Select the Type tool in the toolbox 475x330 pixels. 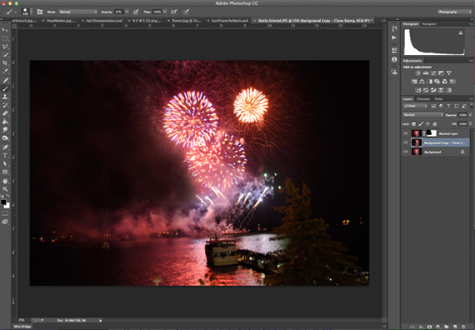pos(5,156)
